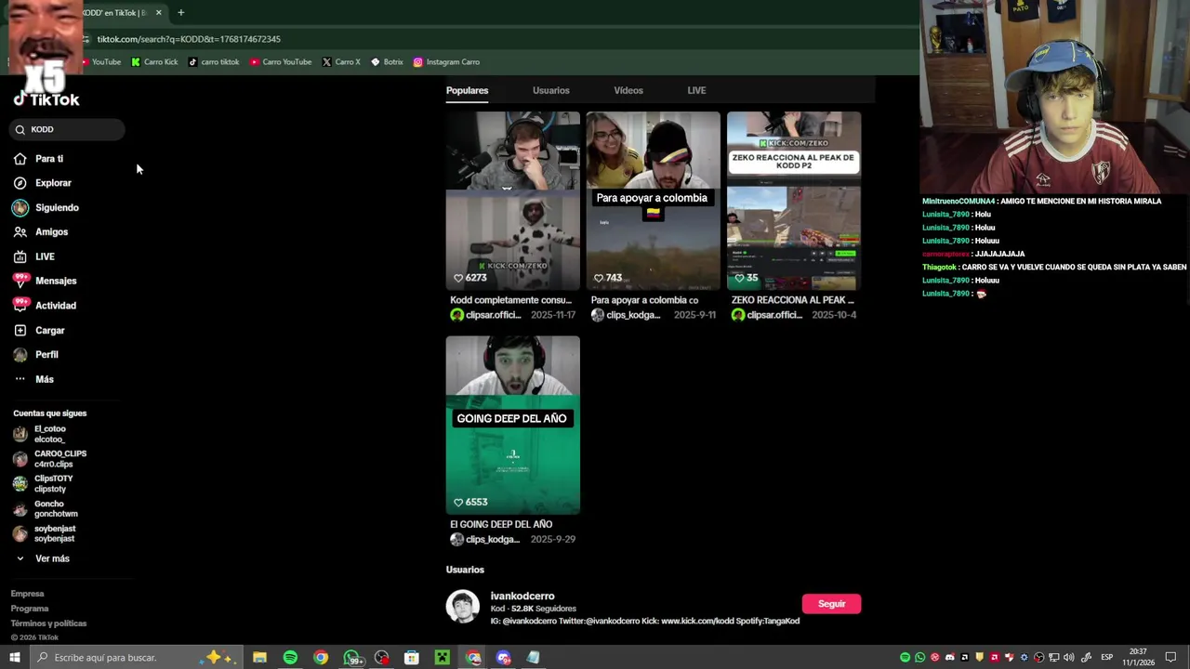The width and height of the screenshot is (1190, 669).
Task: Click the TikTok logo
Action: [x=46, y=99]
